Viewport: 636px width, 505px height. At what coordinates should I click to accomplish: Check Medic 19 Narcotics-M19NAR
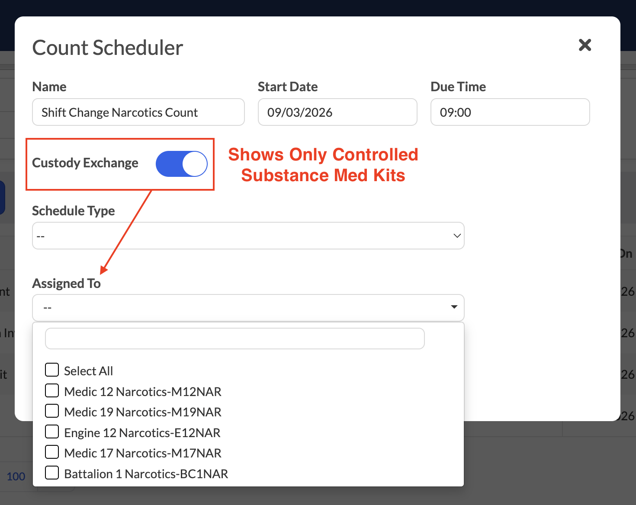point(52,411)
